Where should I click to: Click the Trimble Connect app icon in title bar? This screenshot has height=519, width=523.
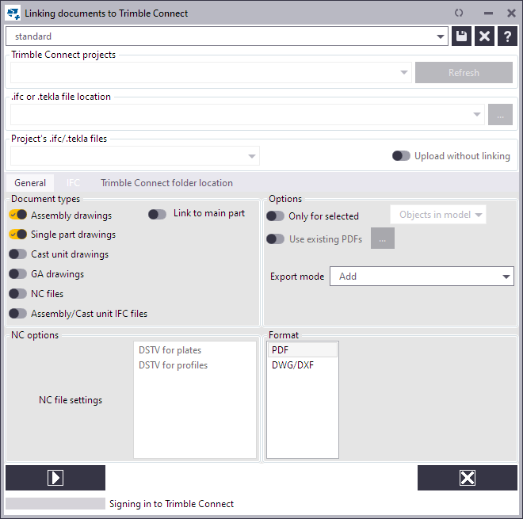click(x=13, y=13)
